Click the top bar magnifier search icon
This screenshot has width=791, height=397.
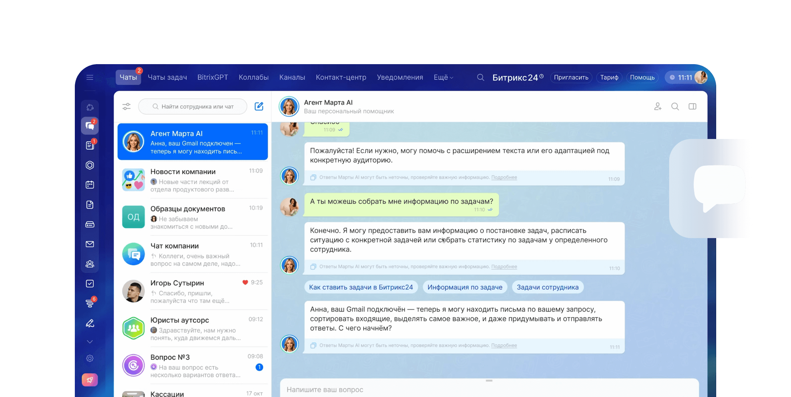481,77
